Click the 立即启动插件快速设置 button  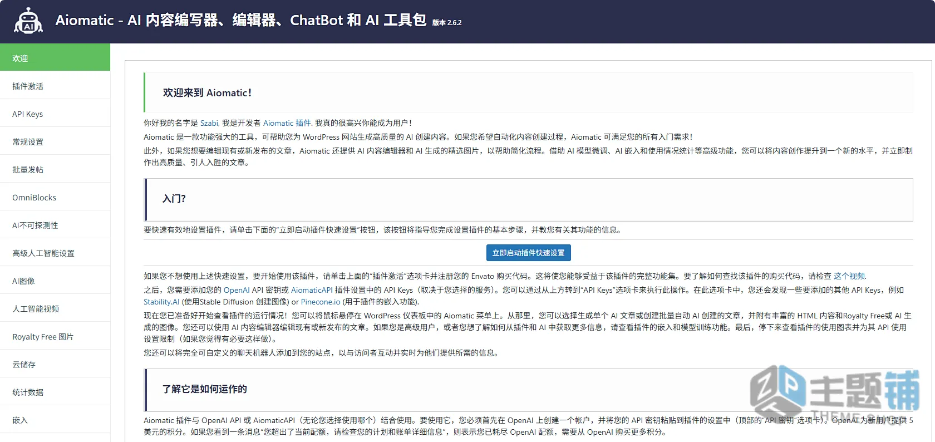point(528,253)
